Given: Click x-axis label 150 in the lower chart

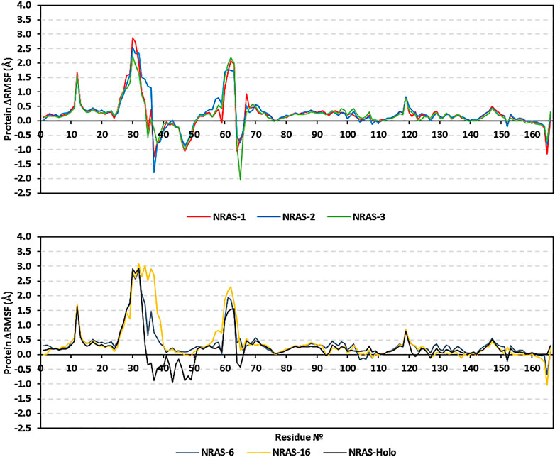Looking at the screenshot, I should tap(501, 368).
